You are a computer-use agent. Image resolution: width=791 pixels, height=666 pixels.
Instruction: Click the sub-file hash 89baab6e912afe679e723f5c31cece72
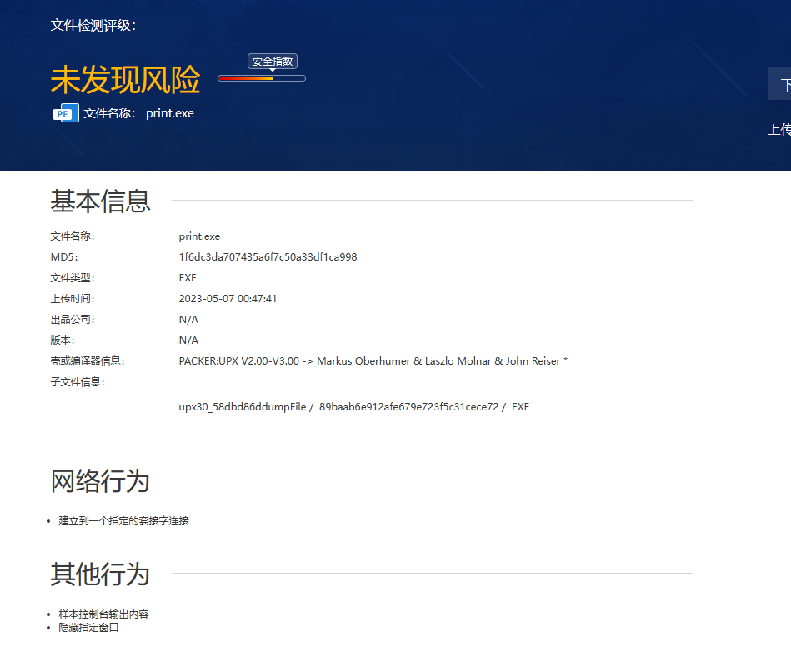pos(408,407)
